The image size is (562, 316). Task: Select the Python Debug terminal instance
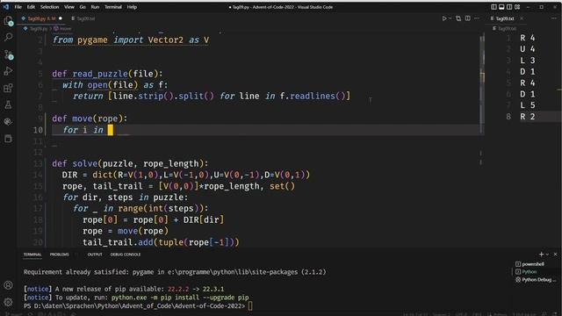coord(536,280)
